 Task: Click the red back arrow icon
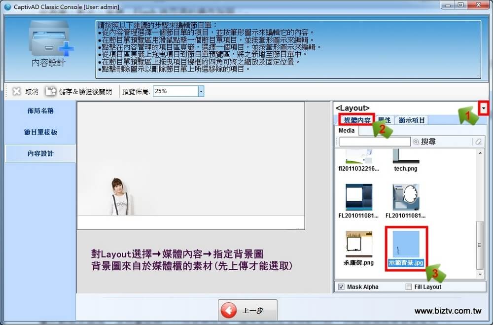point(229,311)
